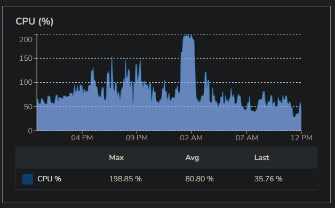Screen dimensions: 335x208
Task: Sort legend by Max column header
Action: tap(116, 158)
